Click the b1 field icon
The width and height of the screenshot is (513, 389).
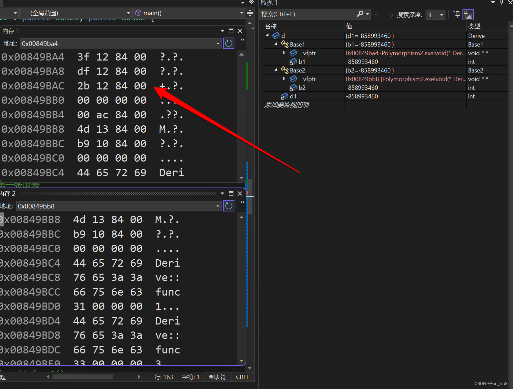tap(293, 62)
